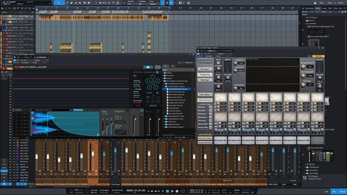
Task: Adjust the output Mix knob in Trigger
Action: pos(319,87)
